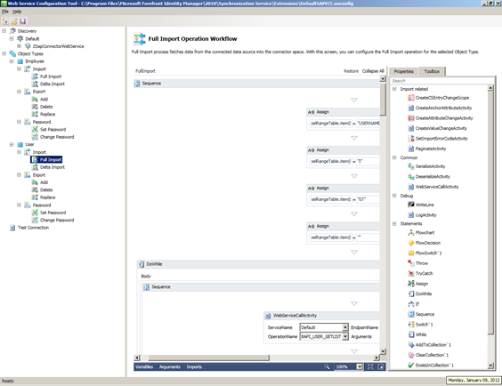Open the zoom percentage dropdown

coord(360,366)
